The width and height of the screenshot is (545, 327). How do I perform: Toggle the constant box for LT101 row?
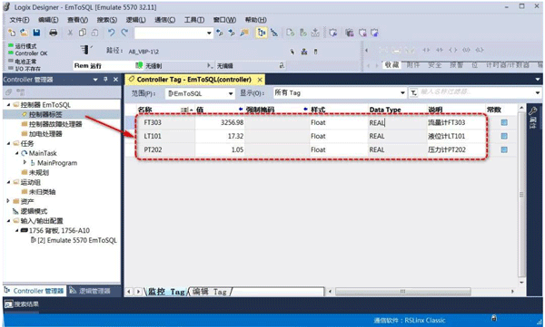504,136
